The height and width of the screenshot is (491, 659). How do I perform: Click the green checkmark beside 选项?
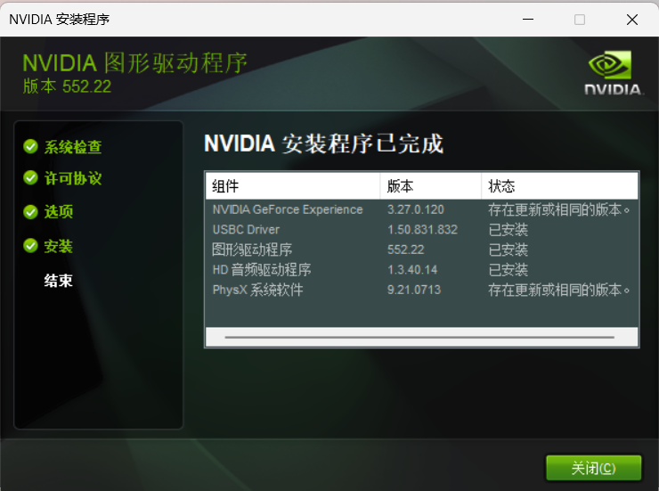[x=30, y=212]
